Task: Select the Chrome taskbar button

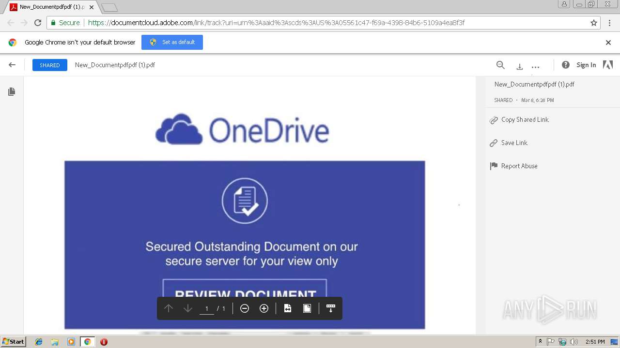Action: coord(87,342)
